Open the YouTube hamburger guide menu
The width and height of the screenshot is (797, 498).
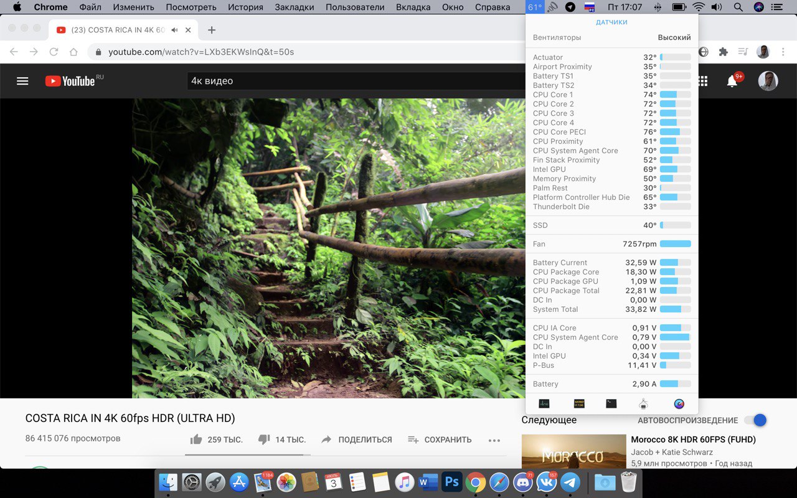pos(22,81)
